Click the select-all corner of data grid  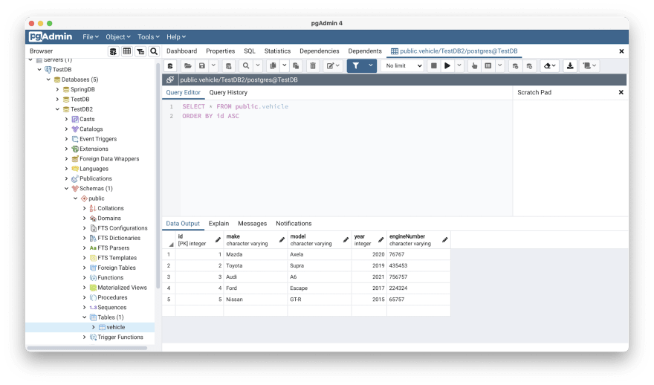169,240
